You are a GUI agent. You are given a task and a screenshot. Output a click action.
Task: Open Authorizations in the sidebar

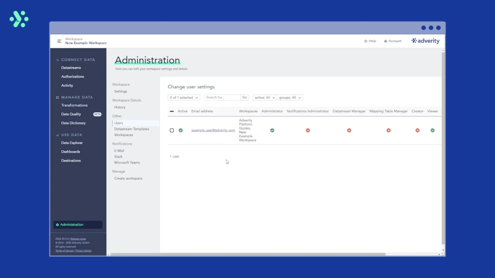[73, 77]
